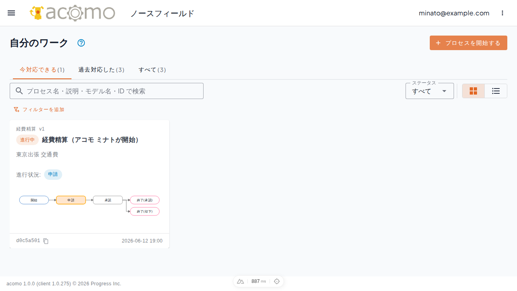Click the crosshair icon in bottom devtools bar
Viewport: 517px width, 291px height.
277,281
